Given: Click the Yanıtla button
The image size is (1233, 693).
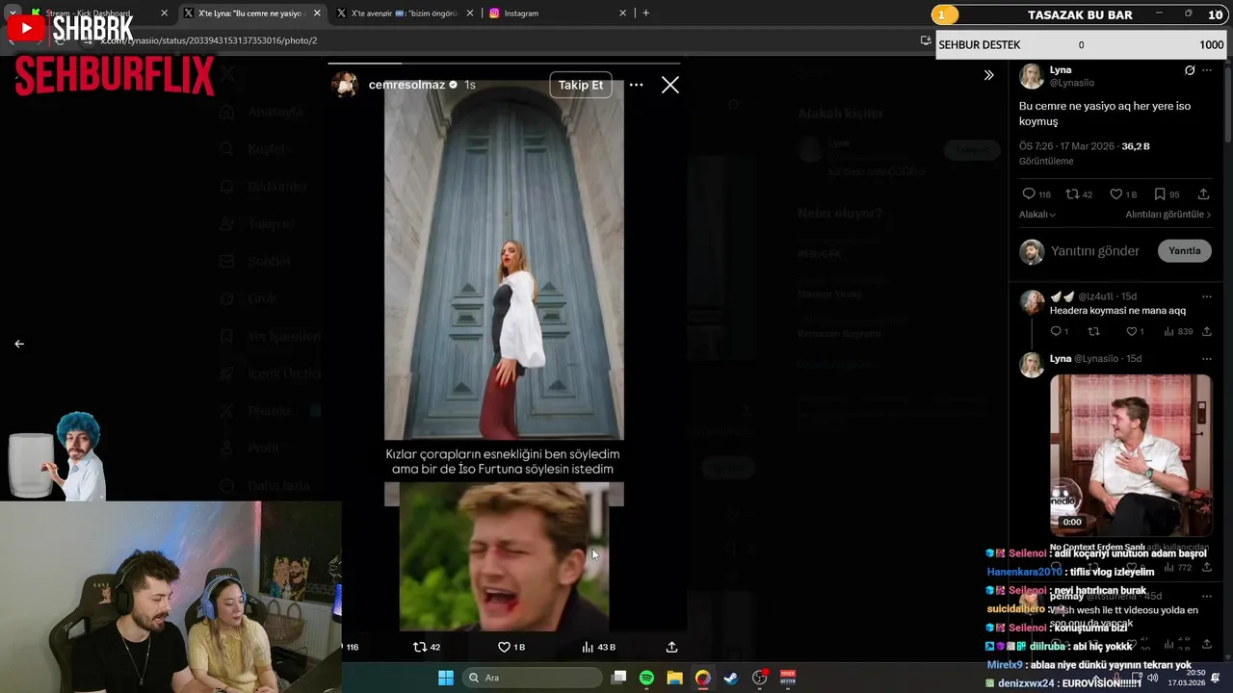Looking at the screenshot, I should [x=1184, y=251].
